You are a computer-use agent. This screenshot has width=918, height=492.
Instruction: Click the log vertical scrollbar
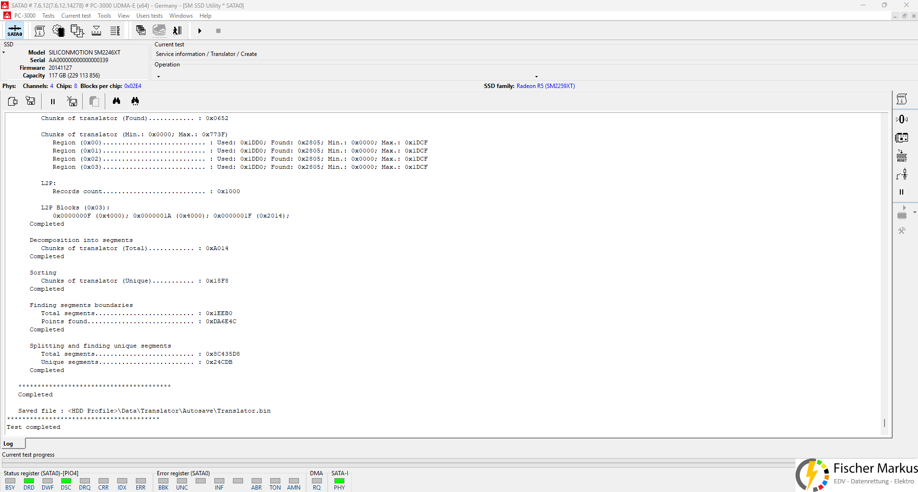tap(885, 274)
